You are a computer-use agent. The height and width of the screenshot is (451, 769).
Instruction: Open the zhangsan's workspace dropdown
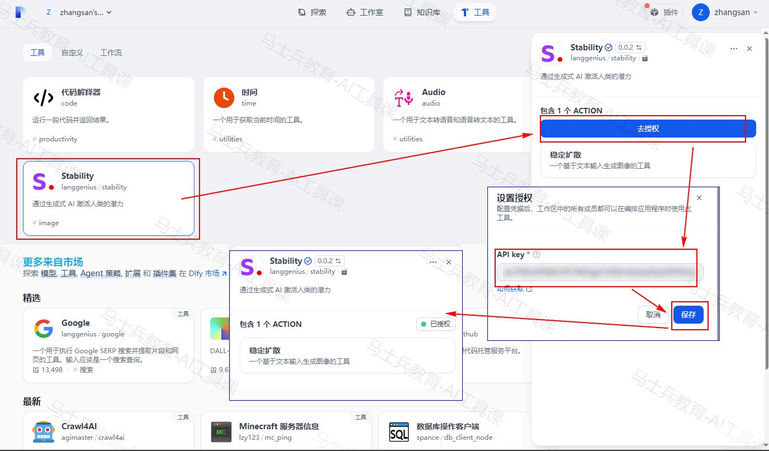[78, 12]
